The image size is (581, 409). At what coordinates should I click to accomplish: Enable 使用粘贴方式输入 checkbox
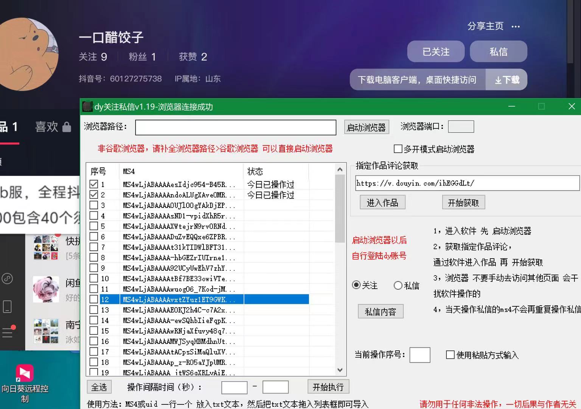pyautogui.click(x=450, y=355)
